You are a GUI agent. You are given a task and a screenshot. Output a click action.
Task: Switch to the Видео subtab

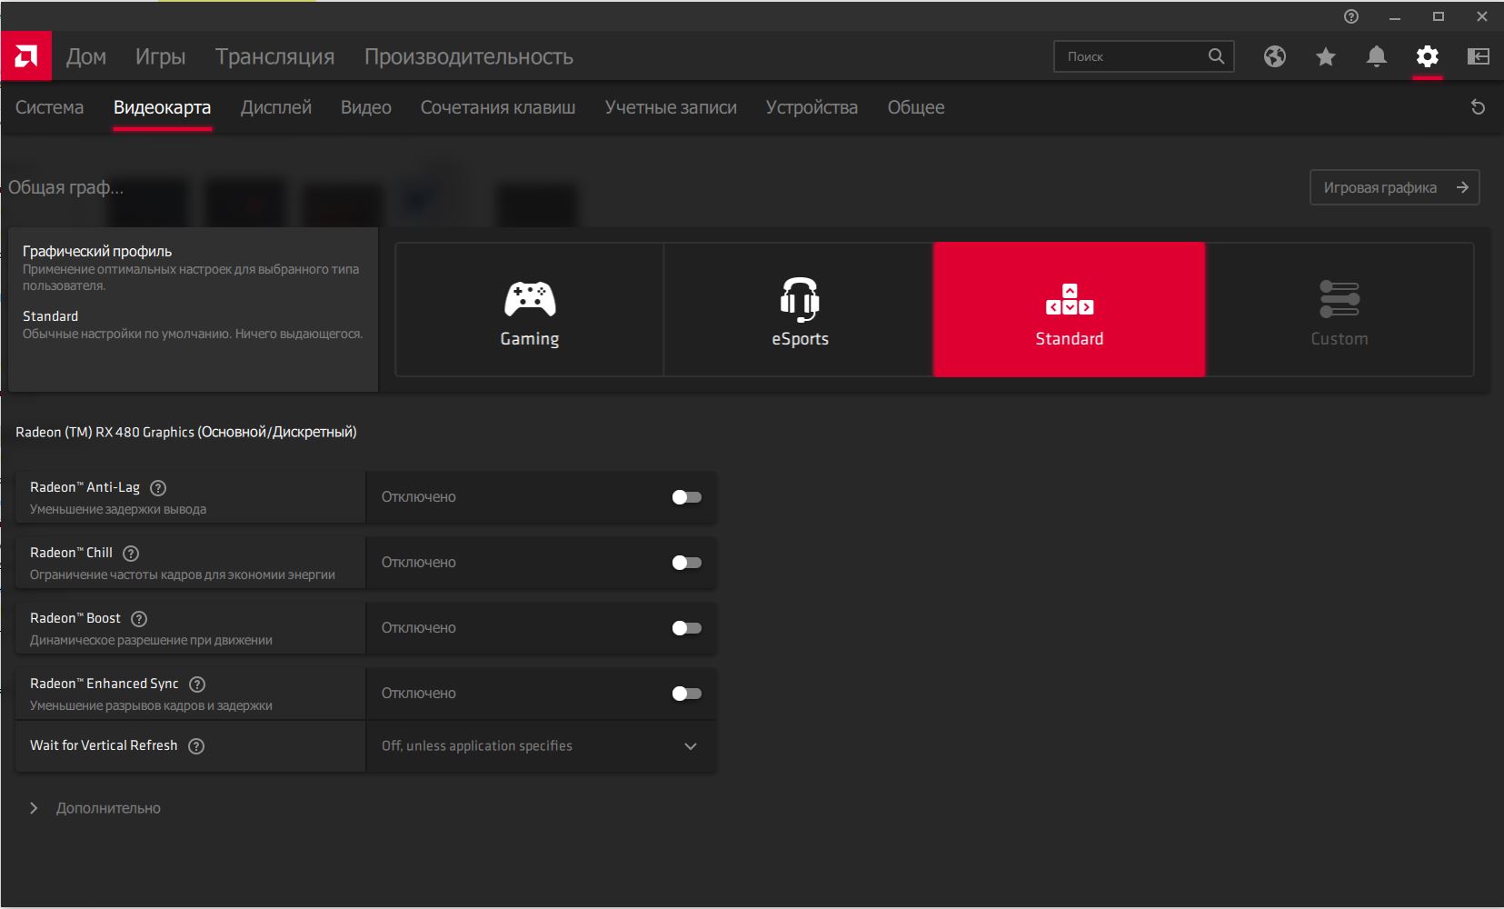coord(366,107)
